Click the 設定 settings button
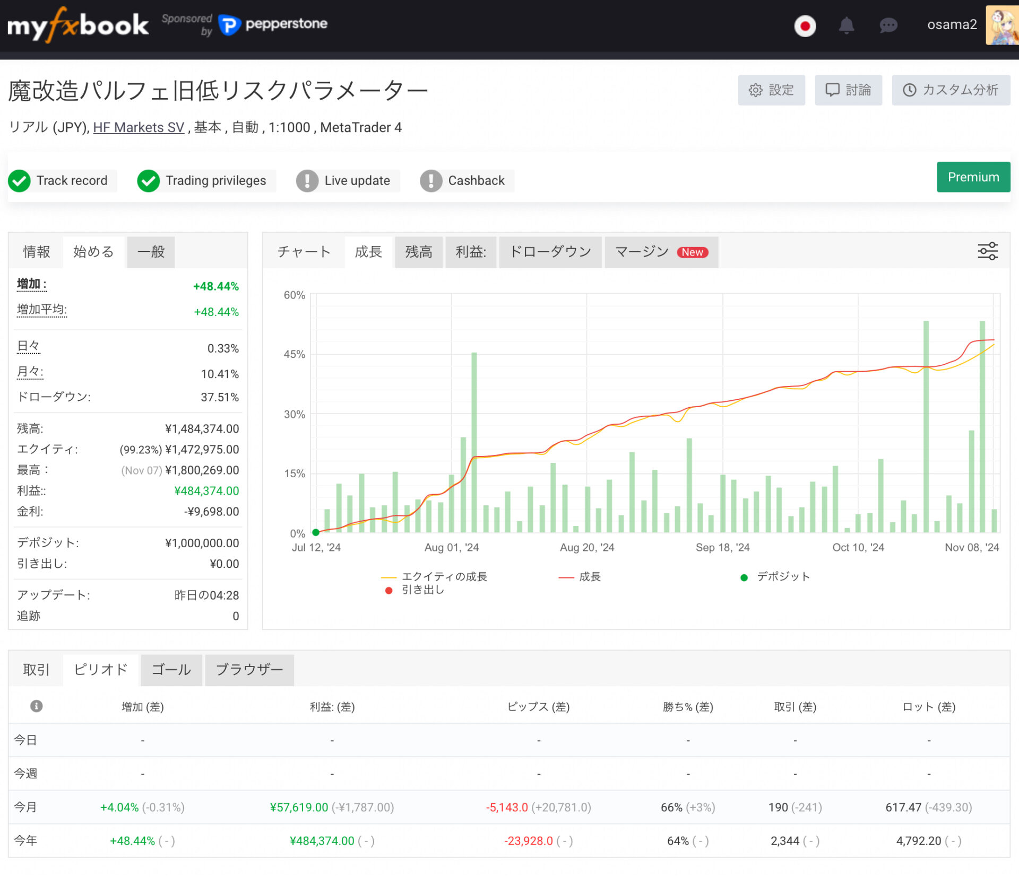1019x877 pixels. coord(771,90)
